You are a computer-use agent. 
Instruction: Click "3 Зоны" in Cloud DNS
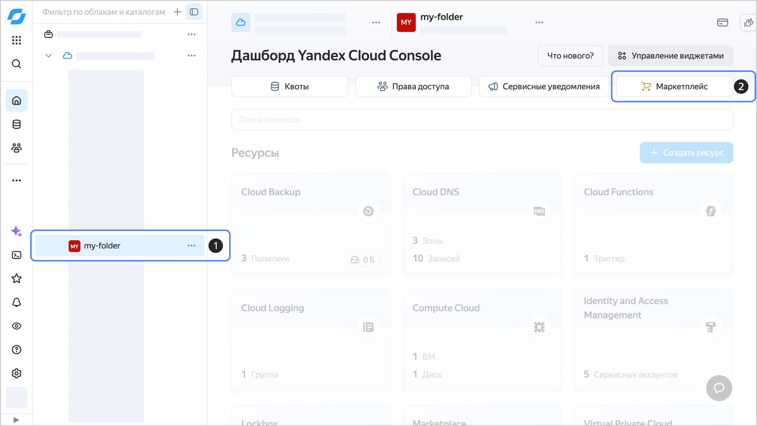pos(428,241)
